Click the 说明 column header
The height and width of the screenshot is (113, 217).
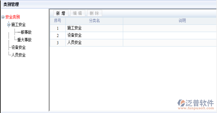(x=182, y=21)
